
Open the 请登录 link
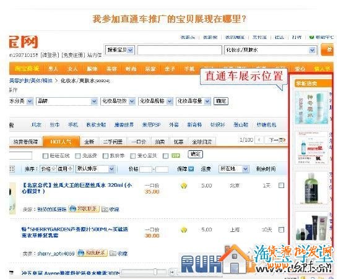50,55
